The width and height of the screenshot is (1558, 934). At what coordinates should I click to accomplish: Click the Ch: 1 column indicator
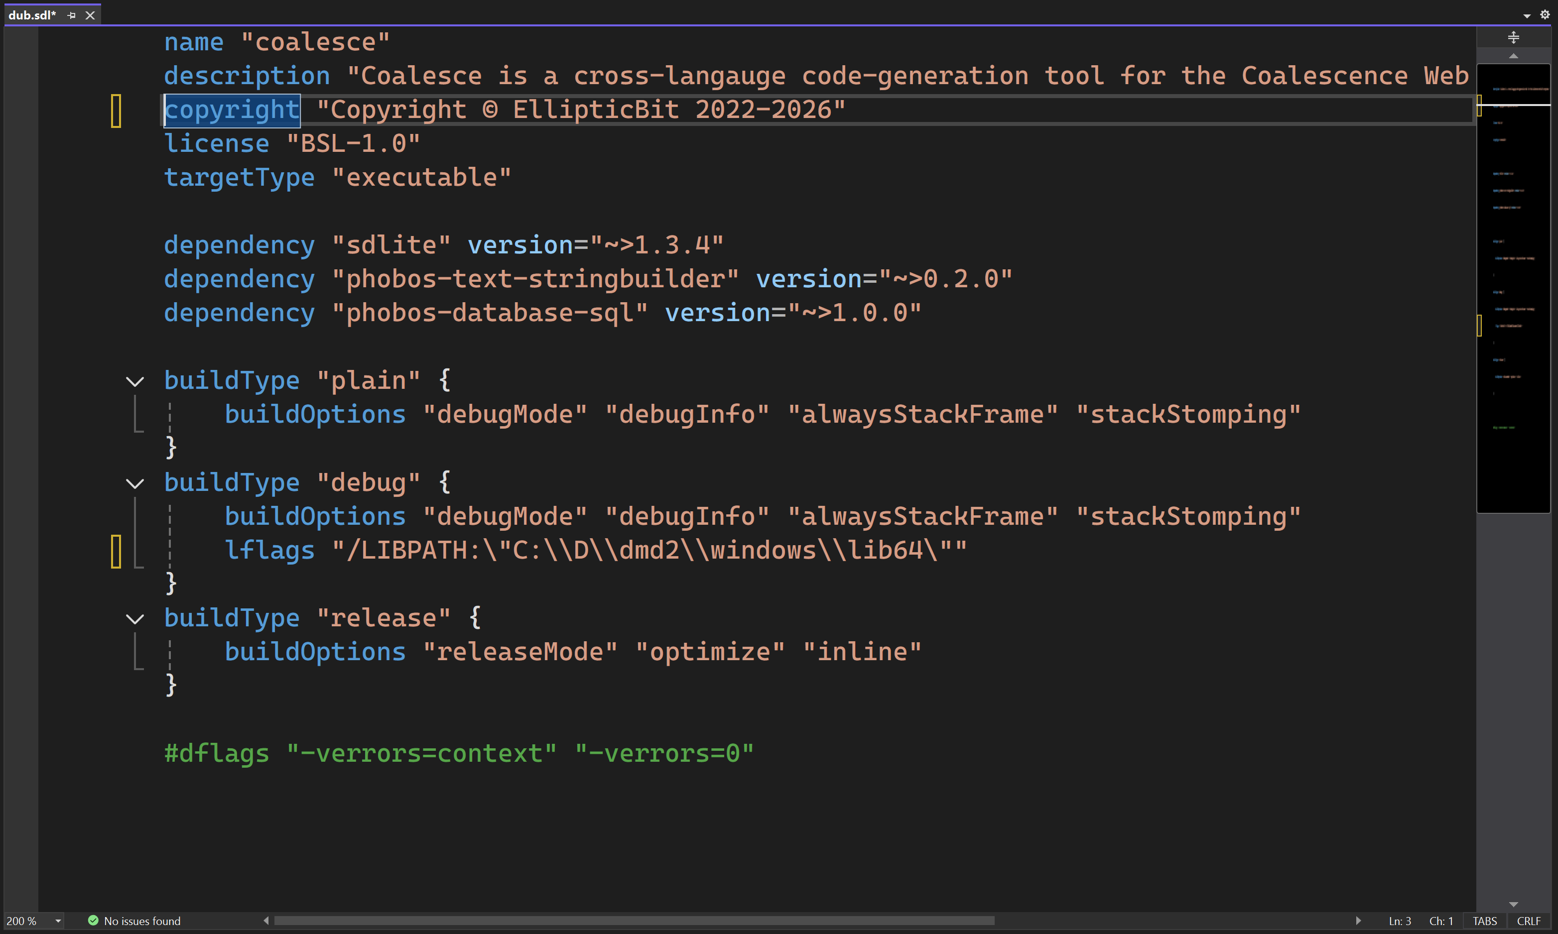1441,921
